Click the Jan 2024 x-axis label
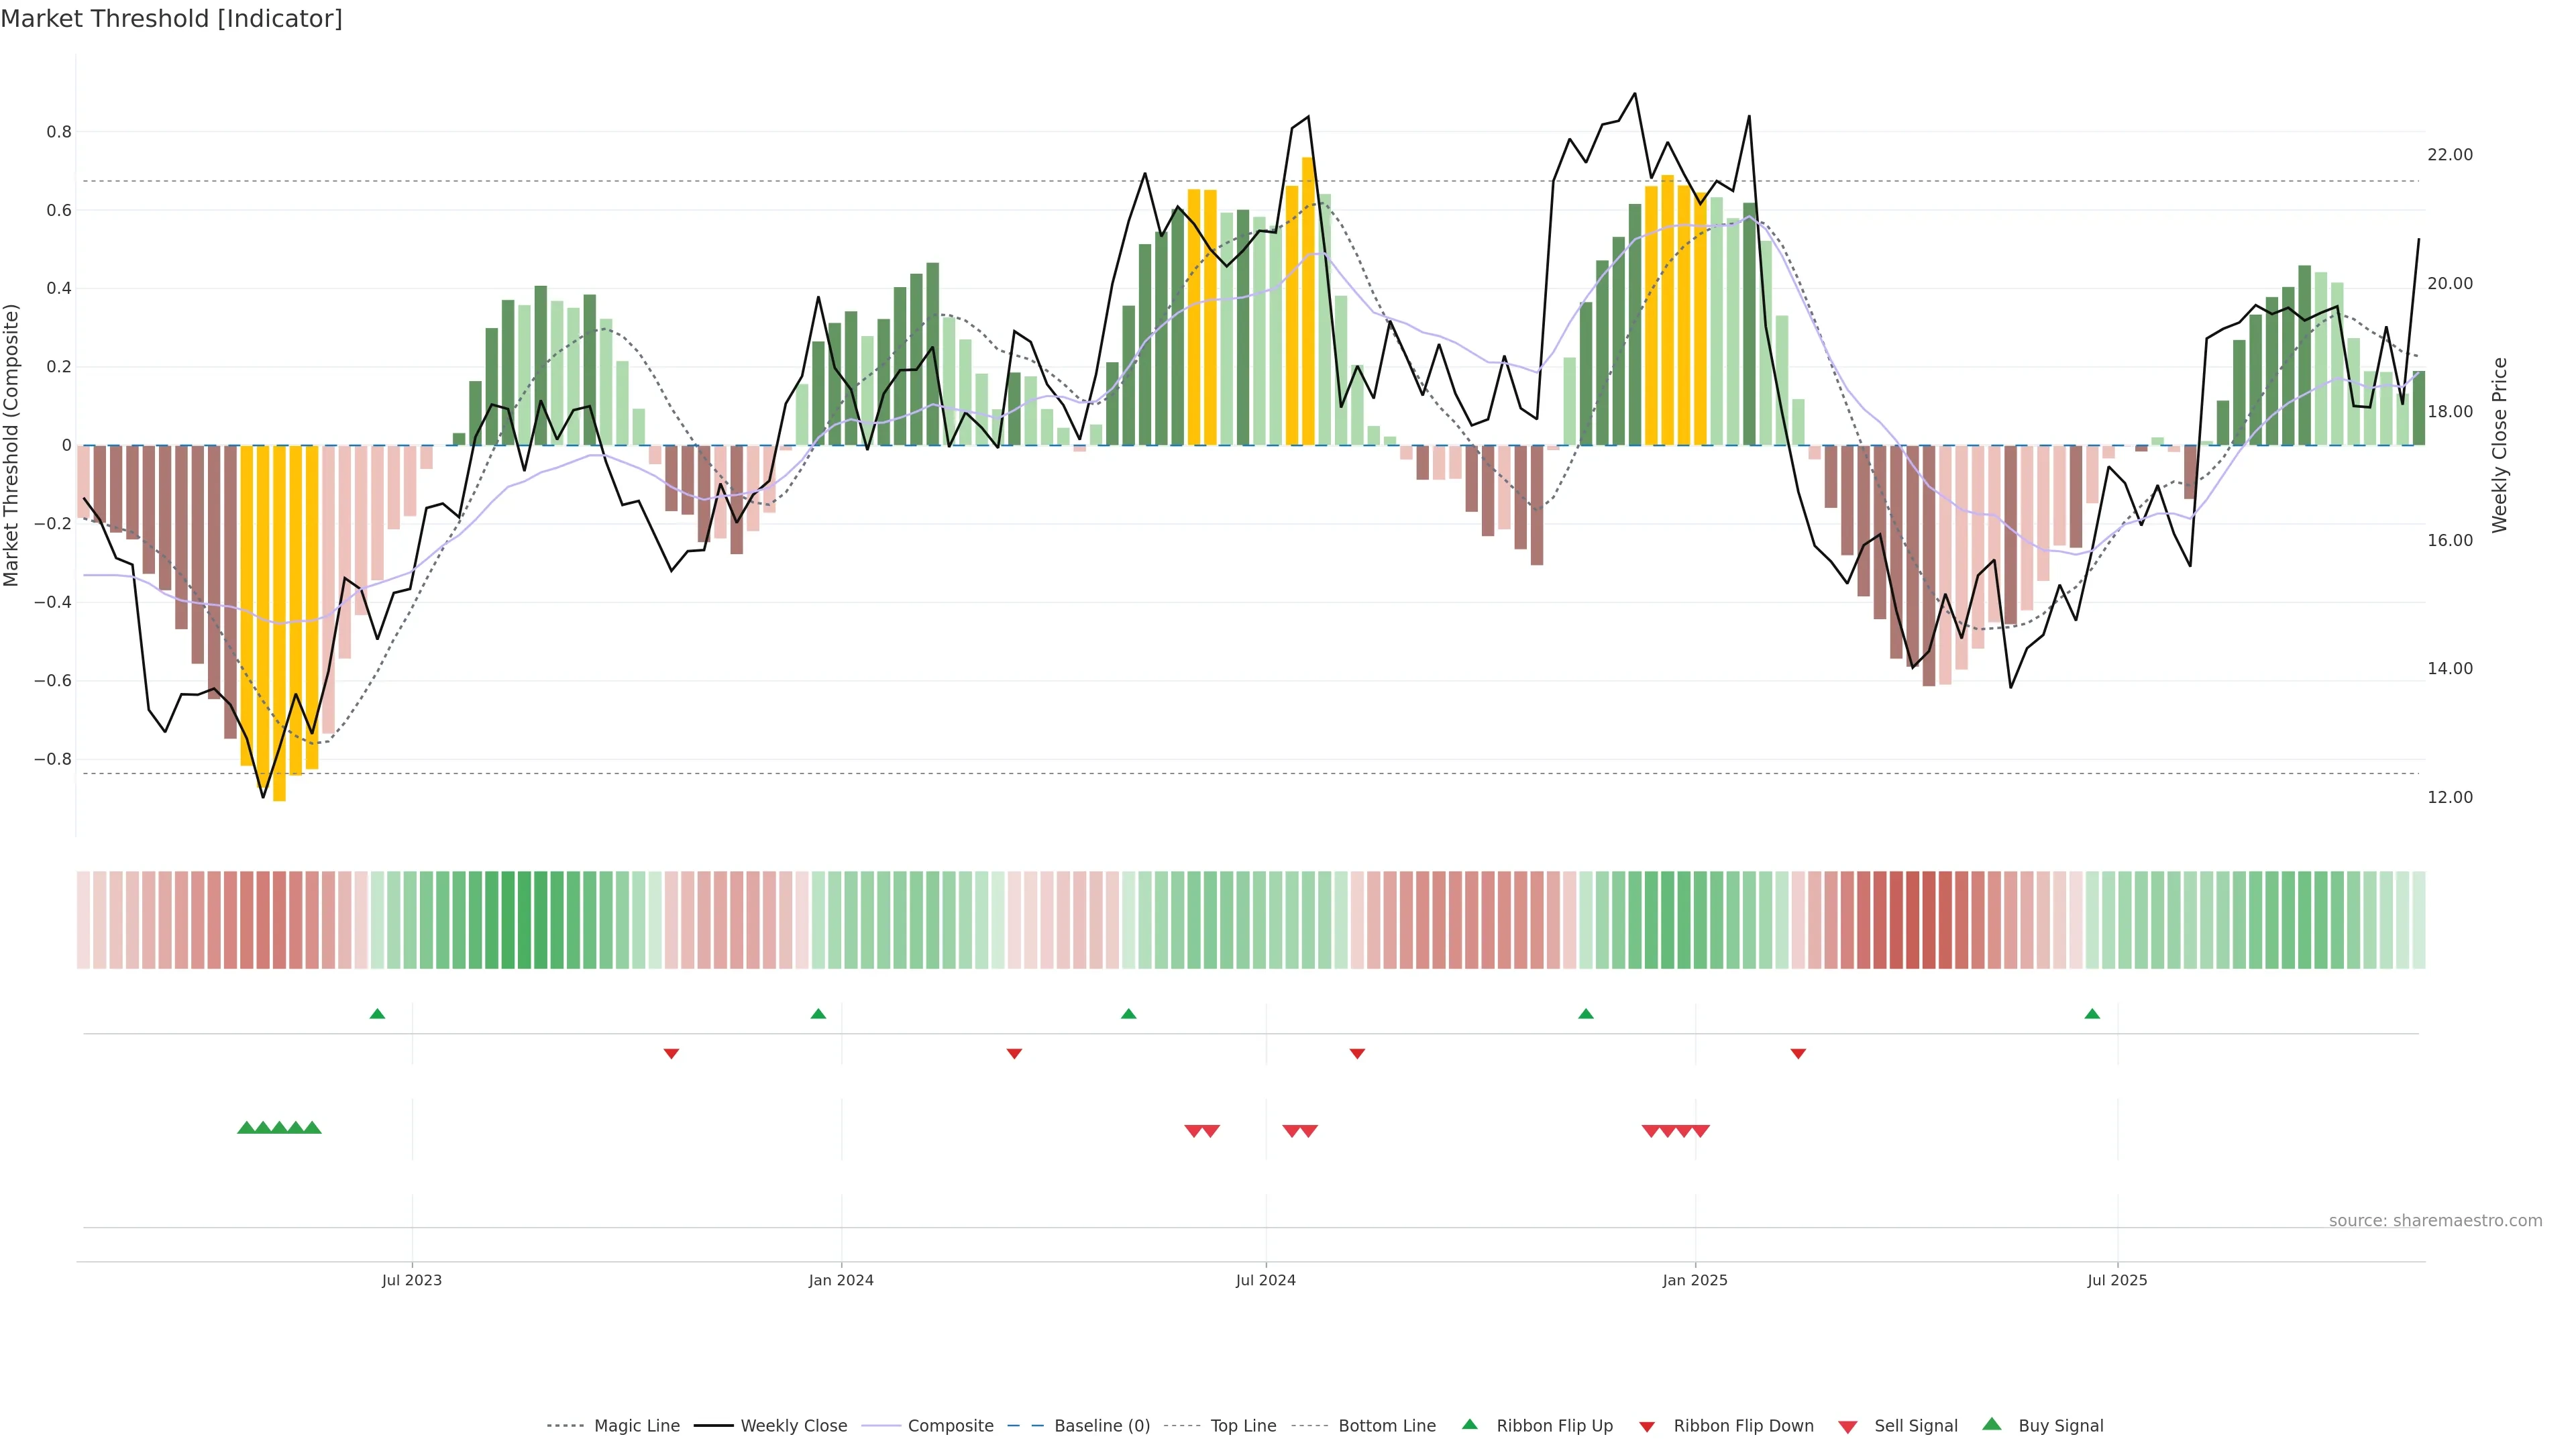This screenshot has height=1449, width=2576. (x=841, y=1280)
